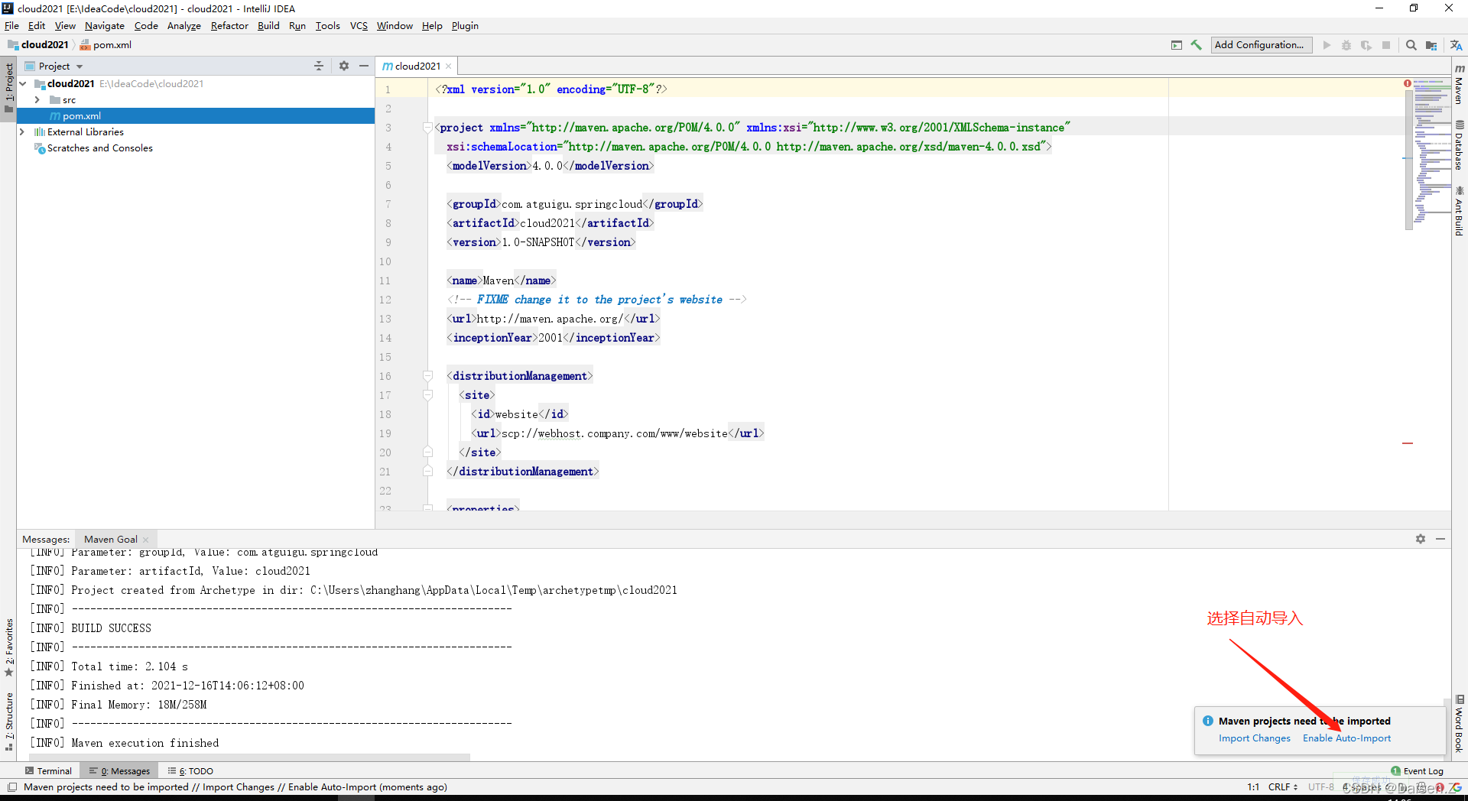The height and width of the screenshot is (801, 1468).
Task: Click the Translate icon in toolbar
Action: click(1456, 45)
